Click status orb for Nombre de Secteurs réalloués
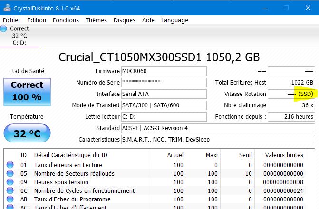The width and height of the screenshot is (319, 209). [x=10, y=173]
